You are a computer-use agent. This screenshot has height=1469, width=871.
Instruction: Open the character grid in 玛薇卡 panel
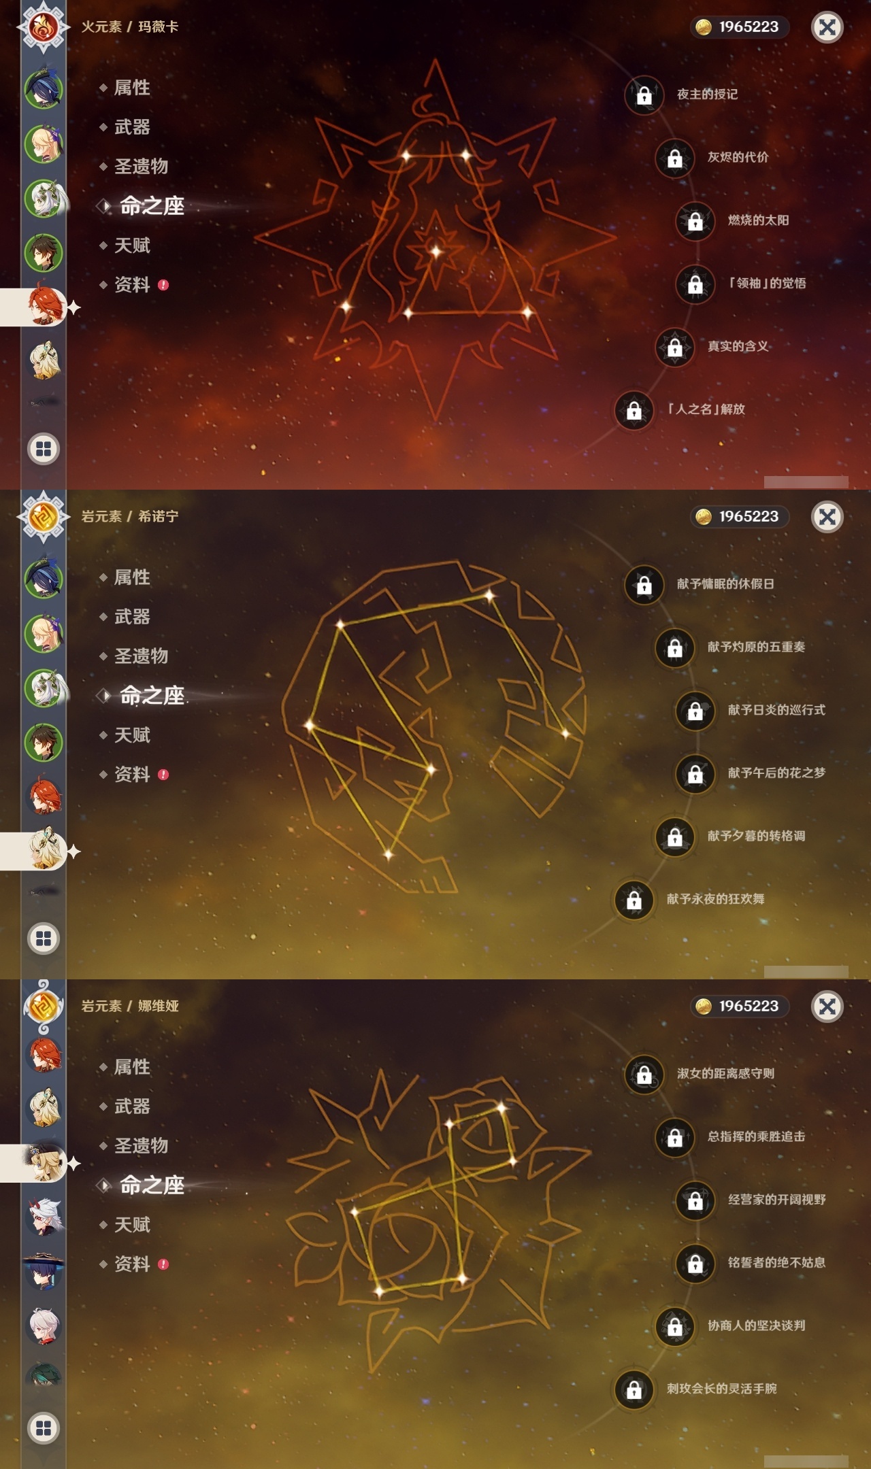tap(44, 449)
